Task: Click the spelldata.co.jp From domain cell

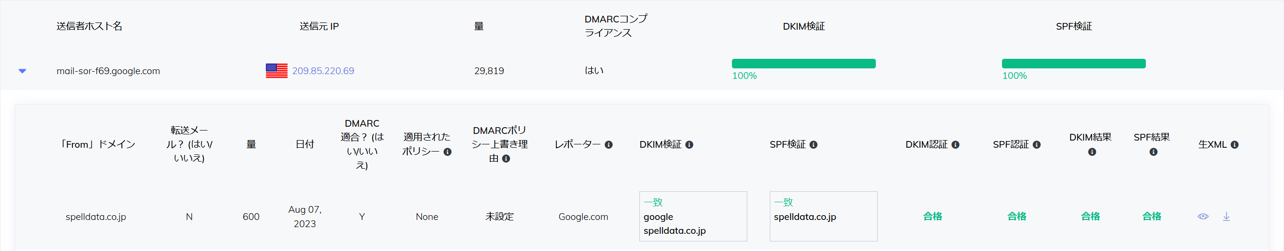Action: 96,217
